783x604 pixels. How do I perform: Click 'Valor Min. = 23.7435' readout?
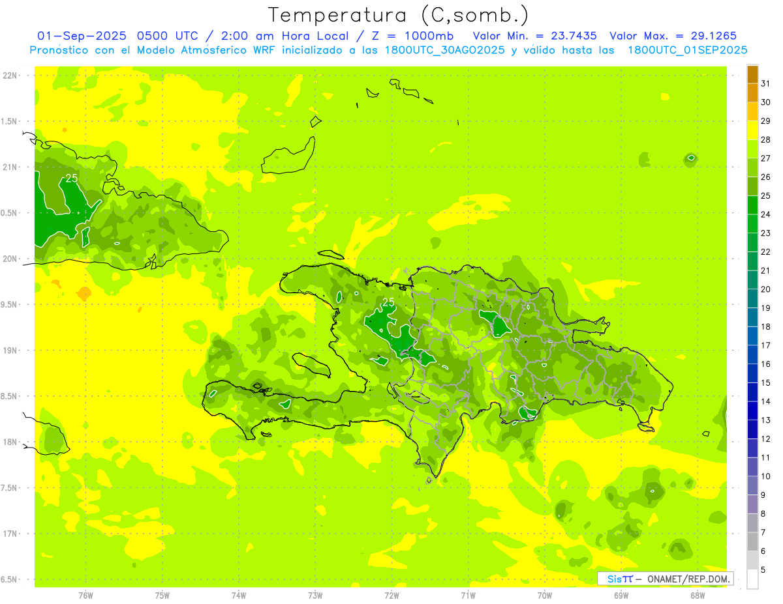click(x=534, y=36)
